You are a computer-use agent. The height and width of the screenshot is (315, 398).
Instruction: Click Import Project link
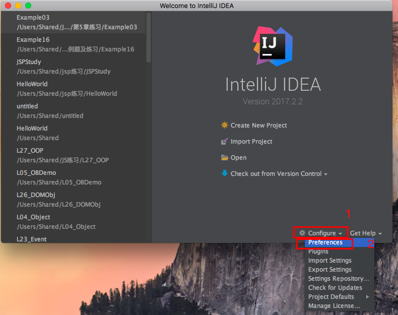(x=251, y=142)
